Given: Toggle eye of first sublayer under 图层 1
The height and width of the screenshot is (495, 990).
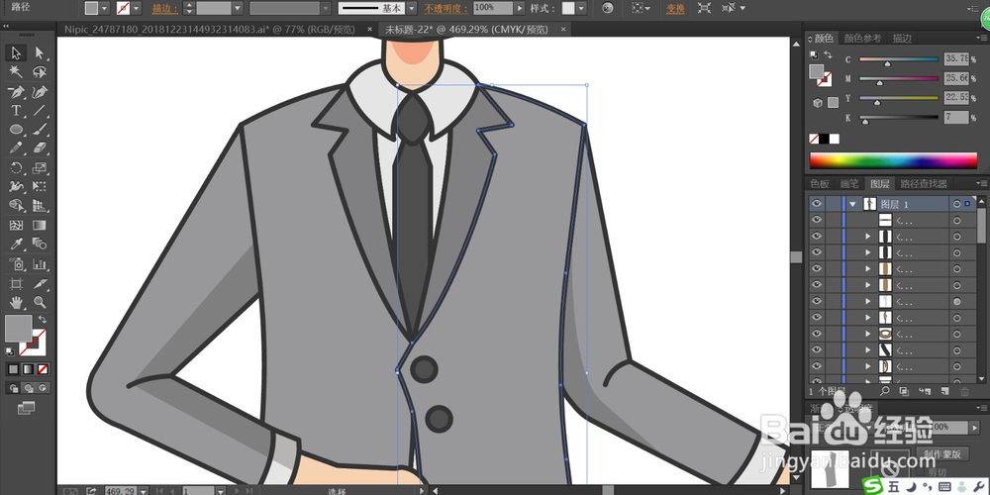Looking at the screenshot, I should tap(817, 220).
